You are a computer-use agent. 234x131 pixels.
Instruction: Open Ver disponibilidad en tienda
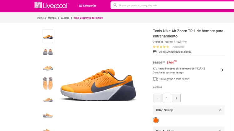tap(175, 52)
